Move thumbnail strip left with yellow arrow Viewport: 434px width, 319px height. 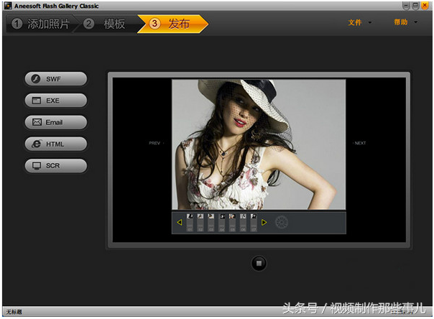pyautogui.click(x=180, y=222)
